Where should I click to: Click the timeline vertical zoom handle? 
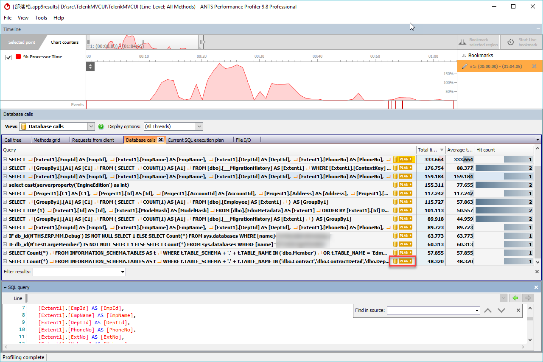pos(90,66)
